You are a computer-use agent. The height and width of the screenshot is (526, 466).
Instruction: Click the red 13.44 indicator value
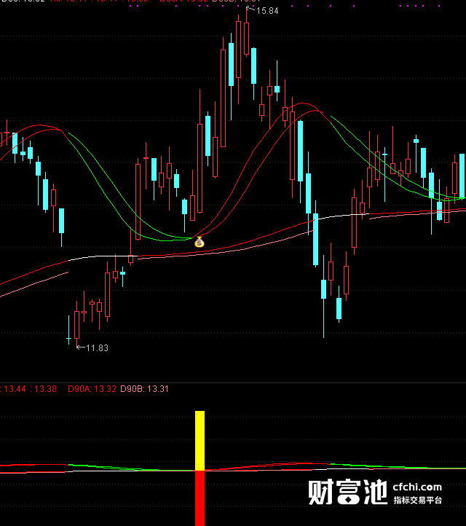[x=15, y=389]
